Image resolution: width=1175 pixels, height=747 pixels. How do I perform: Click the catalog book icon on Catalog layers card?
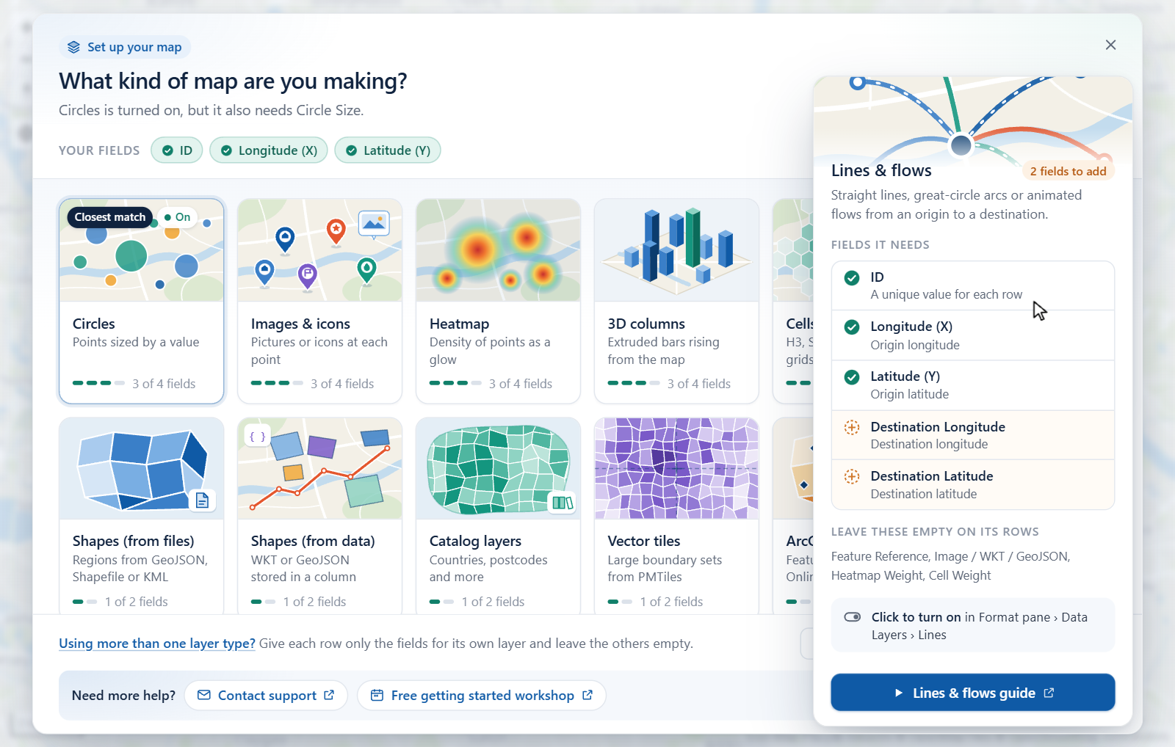[x=563, y=503]
